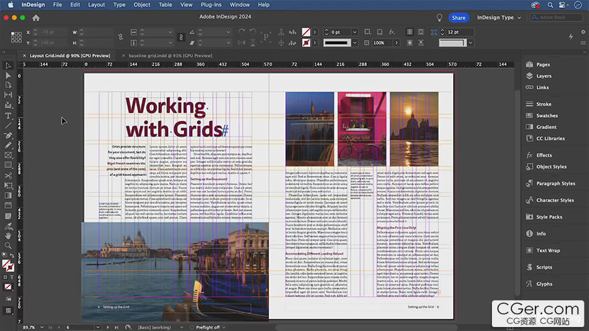Image resolution: width=589 pixels, height=331 pixels.
Task: Click the Quick Apply lightning icon
Action: 571,36
